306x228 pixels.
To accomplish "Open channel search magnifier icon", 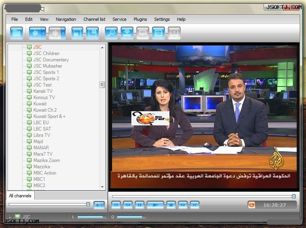I will pos(111,33).
